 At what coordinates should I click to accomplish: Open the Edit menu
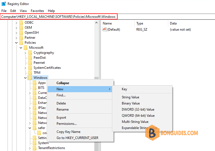coord(13,11)
